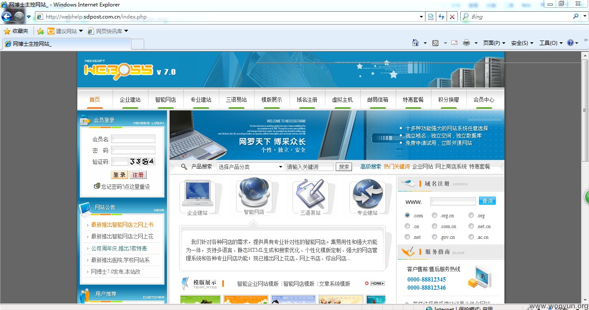Click the product search magnifier icon
Screen dimensions: 589x310
(x=184, y=167)
